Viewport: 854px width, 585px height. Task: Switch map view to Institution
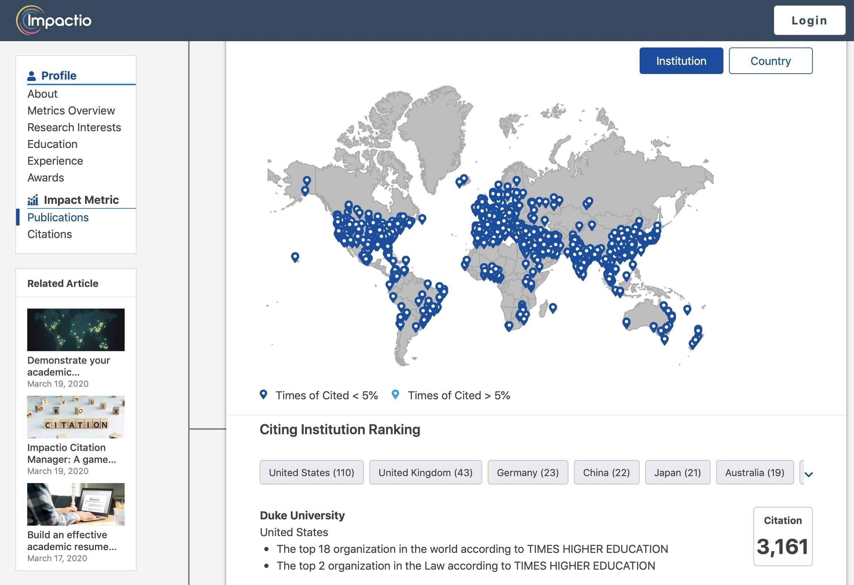681,61
